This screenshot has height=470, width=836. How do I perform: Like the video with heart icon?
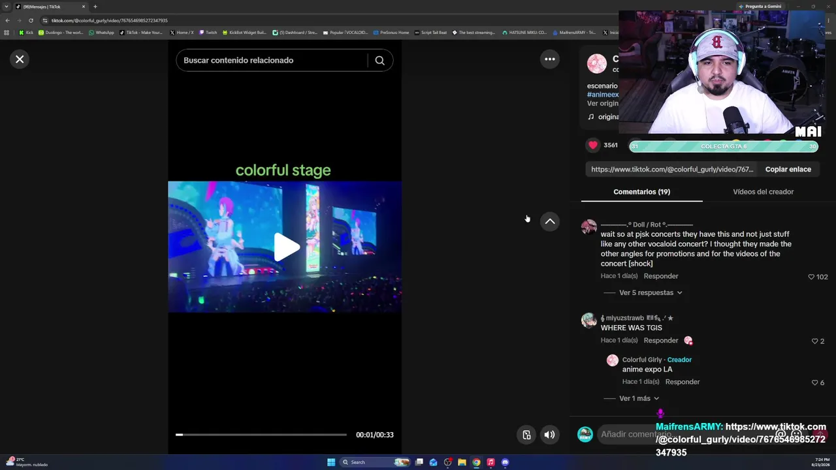coord(593,146)
